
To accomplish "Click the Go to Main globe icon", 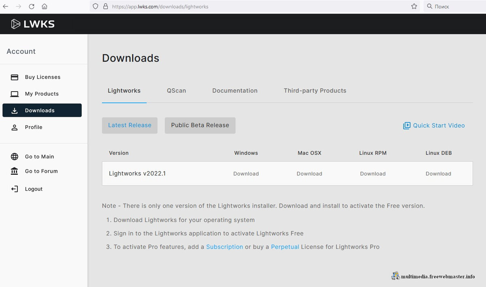I will click(x=15, y=156).
